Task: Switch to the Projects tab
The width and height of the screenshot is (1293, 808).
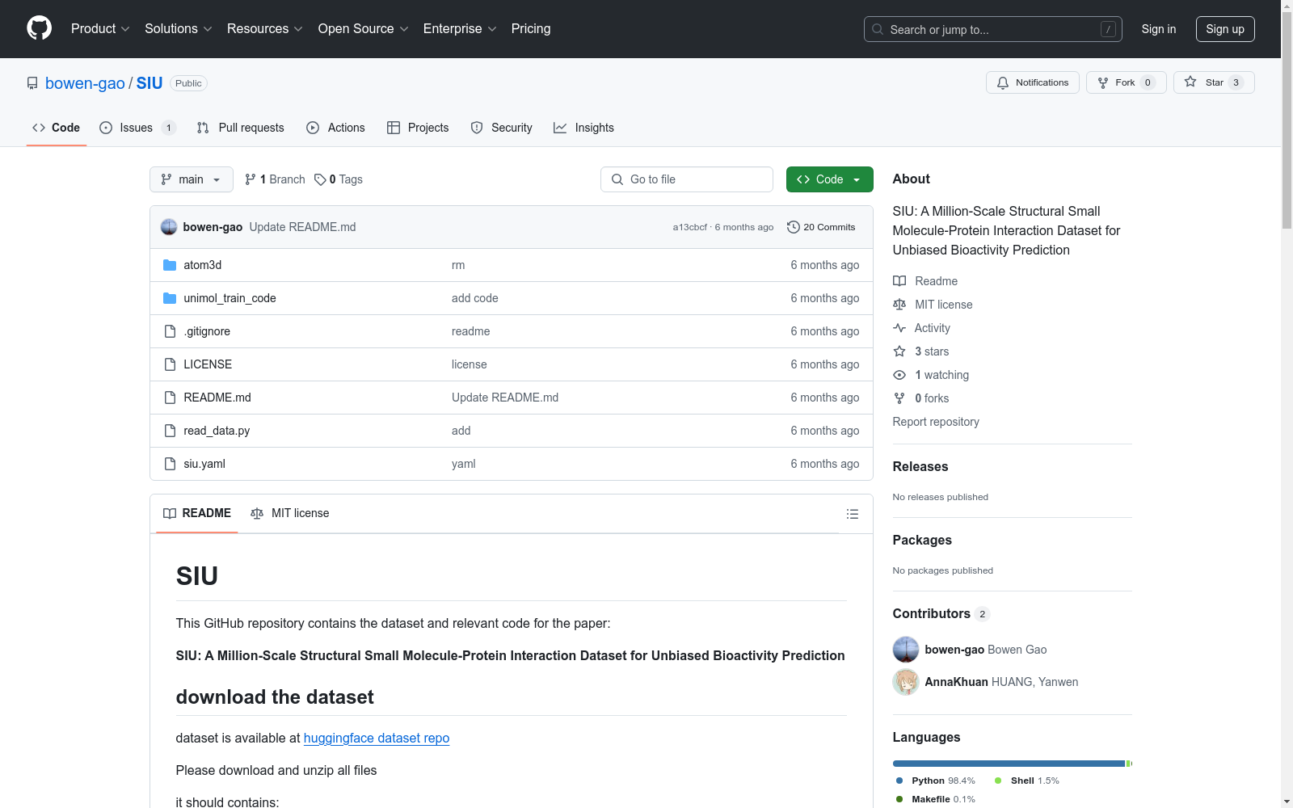Action: tap(418, 128)
